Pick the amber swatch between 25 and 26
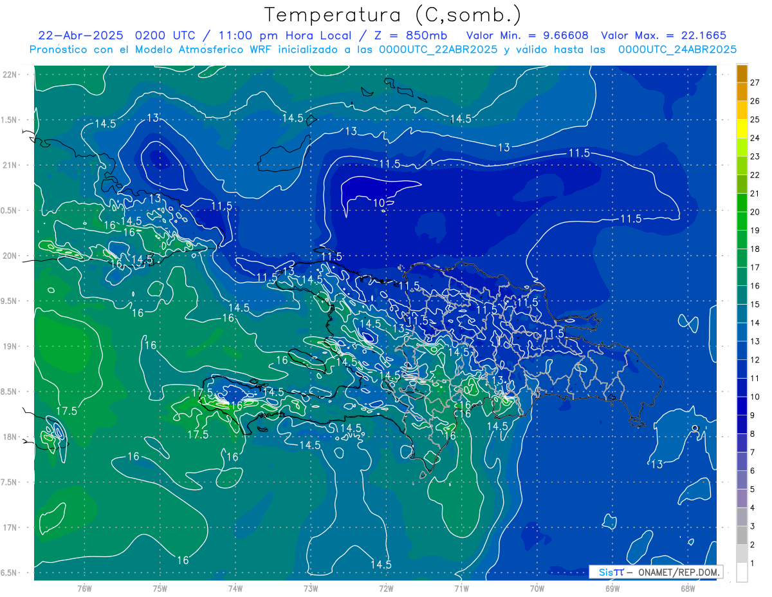772x597 pixels. point(742,110)
